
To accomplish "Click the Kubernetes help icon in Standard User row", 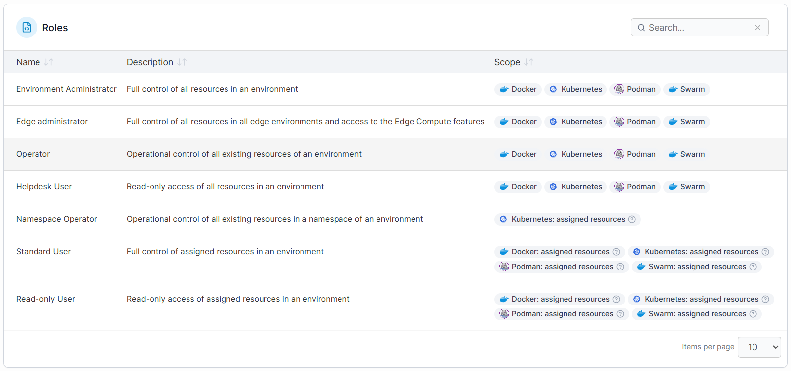I will pos(765,252).
